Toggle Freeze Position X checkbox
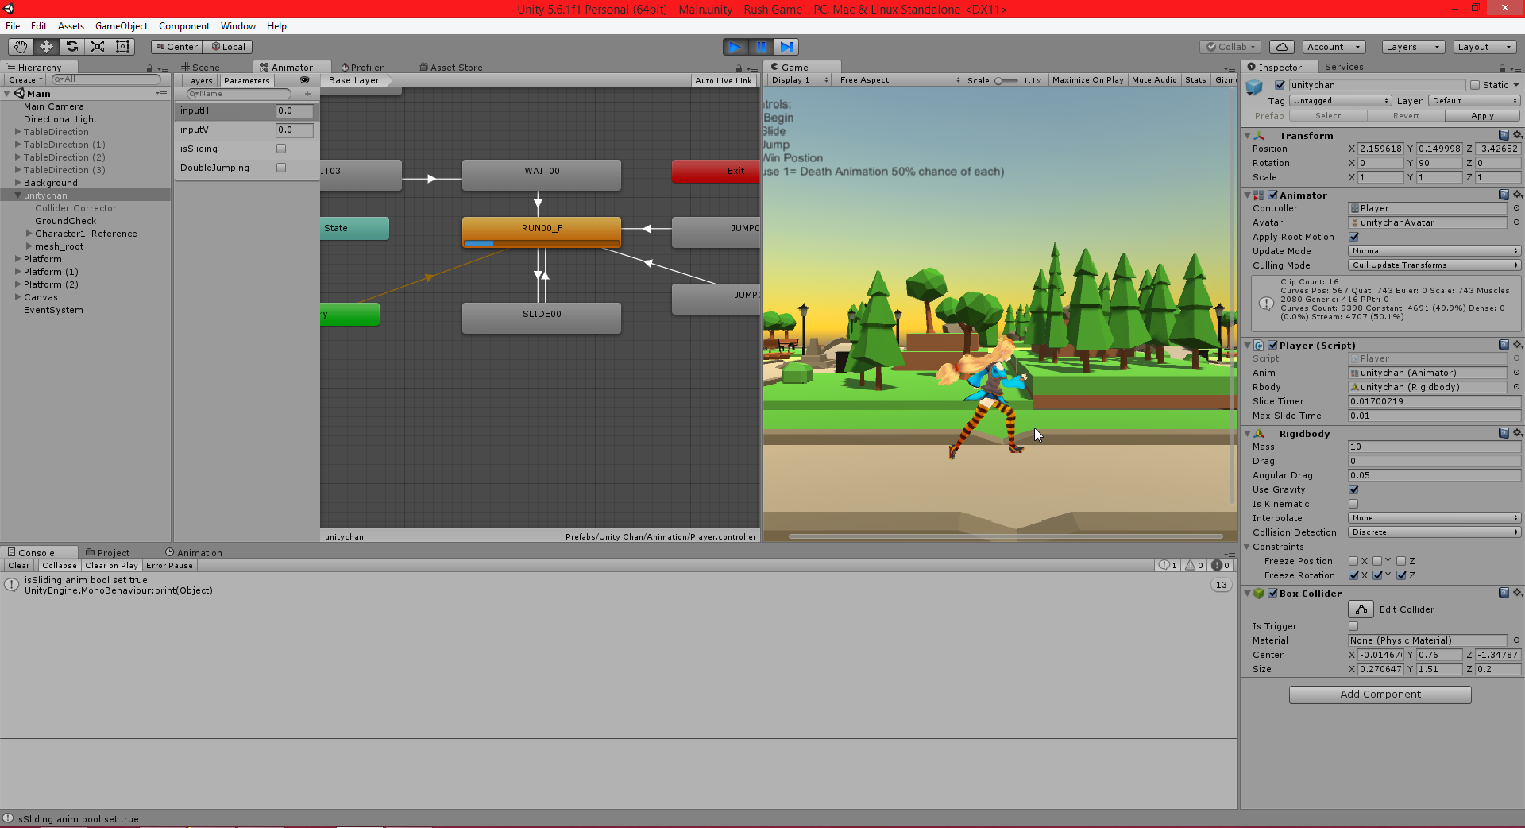 tap(1353, 561)
